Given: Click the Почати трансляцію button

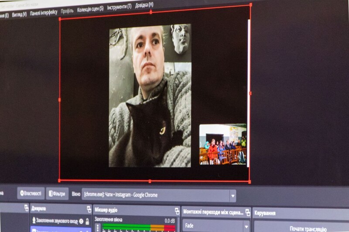Looking at the screenshot, I should pos(308,228).
